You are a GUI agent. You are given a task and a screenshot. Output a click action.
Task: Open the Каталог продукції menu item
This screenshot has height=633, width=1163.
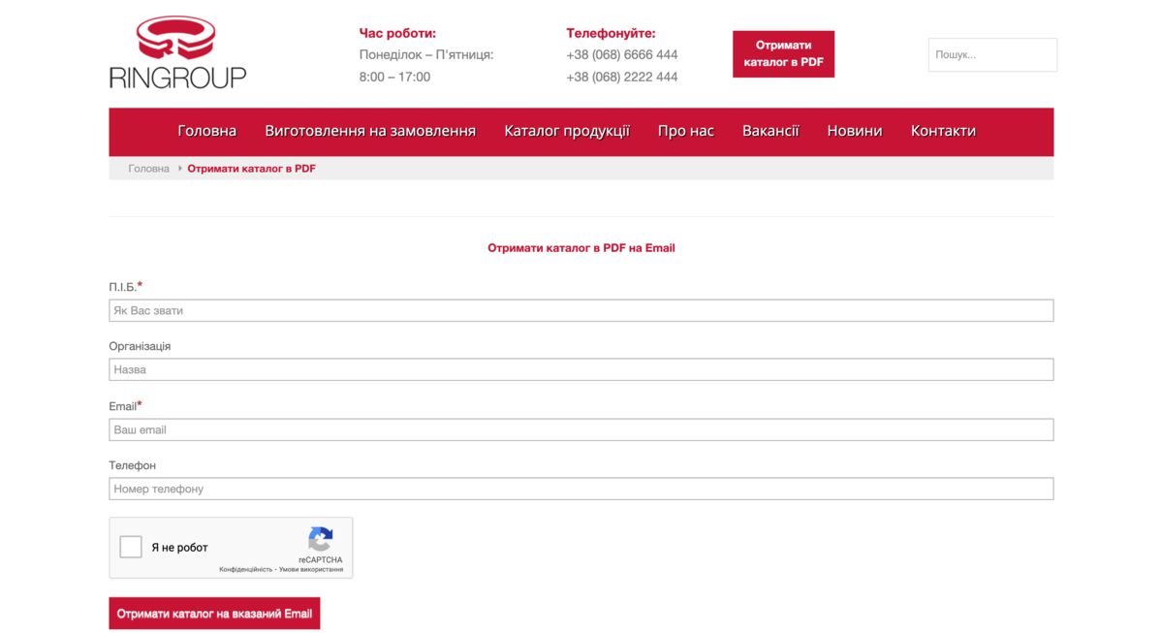tap(567, 131)
